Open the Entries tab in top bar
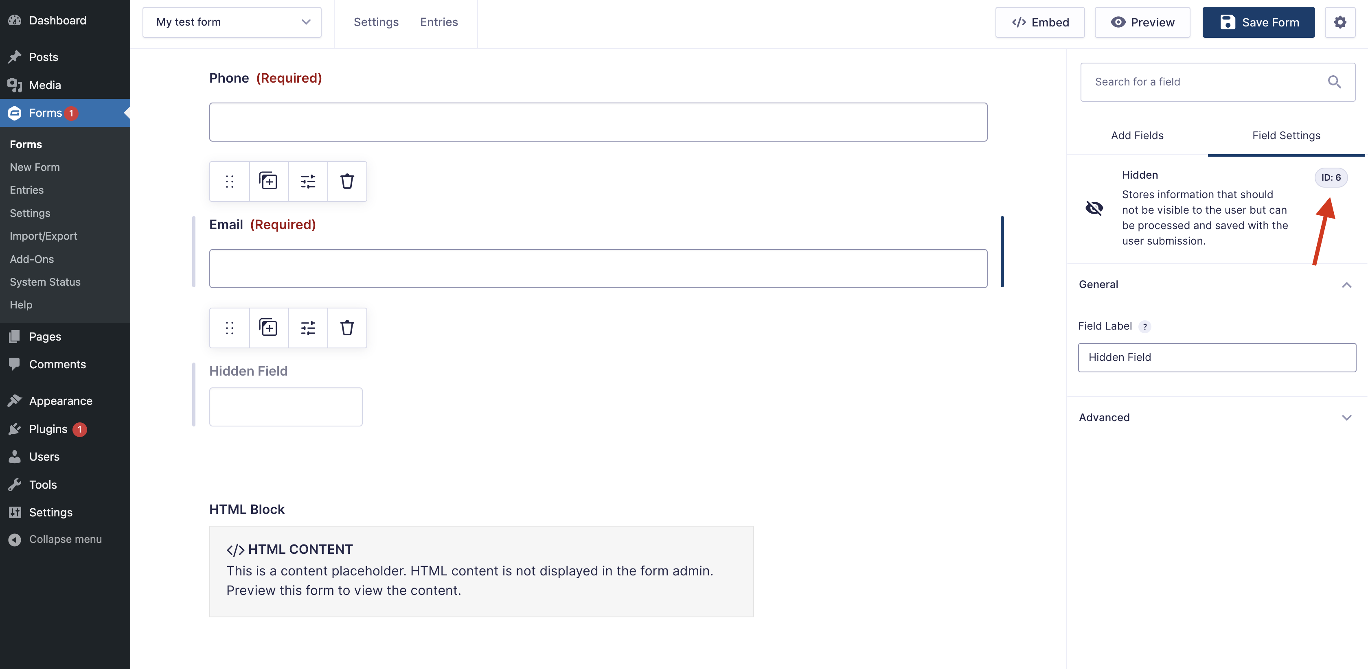This screenshot has width=1368, height=669. [x=438, y=22]
